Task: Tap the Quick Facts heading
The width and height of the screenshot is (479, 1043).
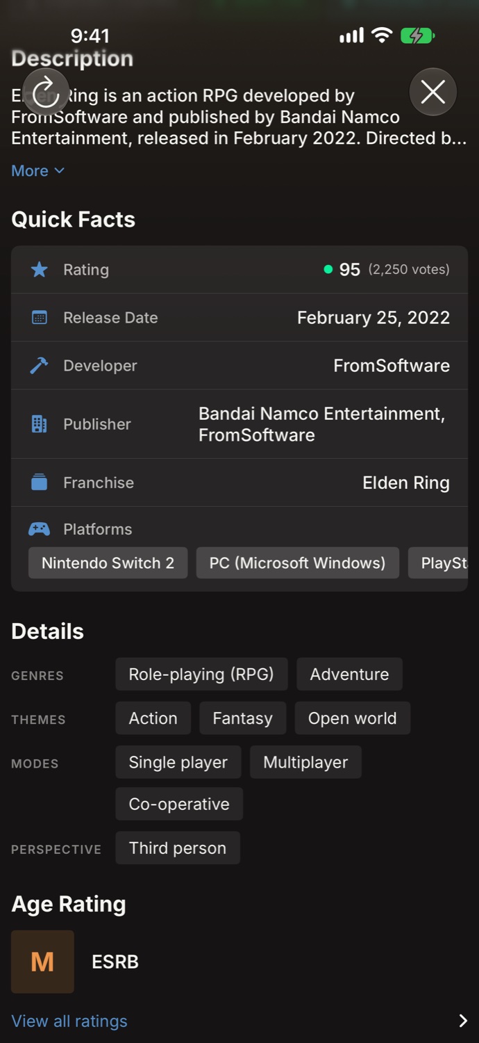Action: 73,220
